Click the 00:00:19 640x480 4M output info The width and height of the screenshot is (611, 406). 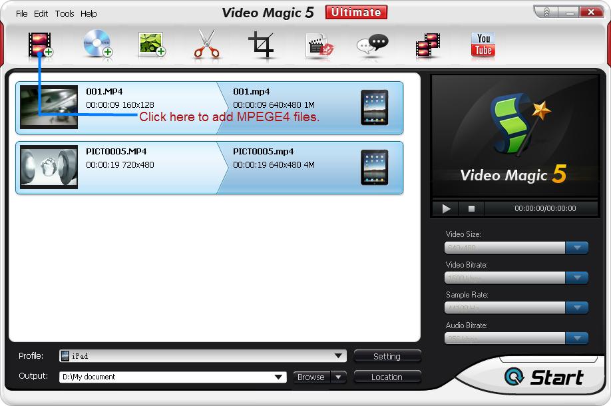(x=274, y=165)
